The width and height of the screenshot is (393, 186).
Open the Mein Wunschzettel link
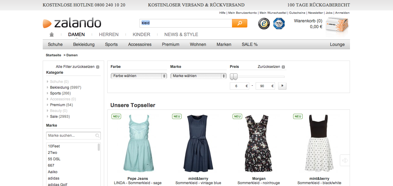(x=273, y=13)
